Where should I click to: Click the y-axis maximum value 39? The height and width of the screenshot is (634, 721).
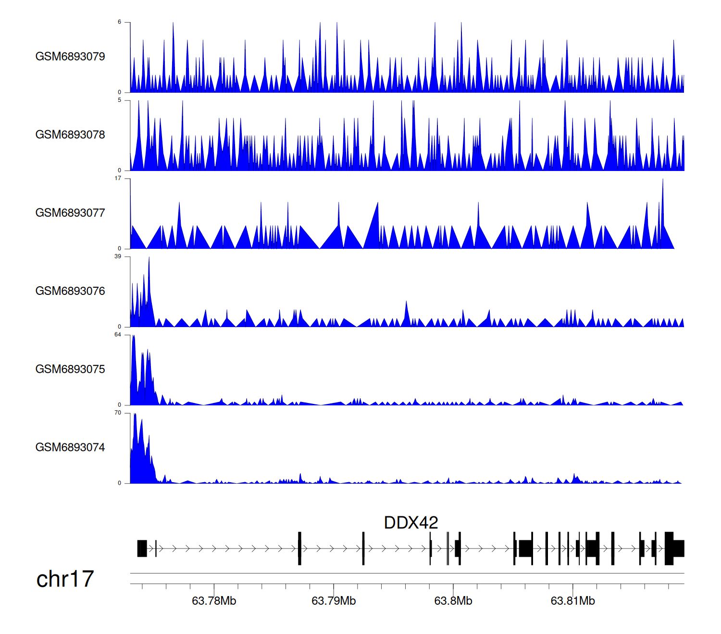(x=118, y=256)
